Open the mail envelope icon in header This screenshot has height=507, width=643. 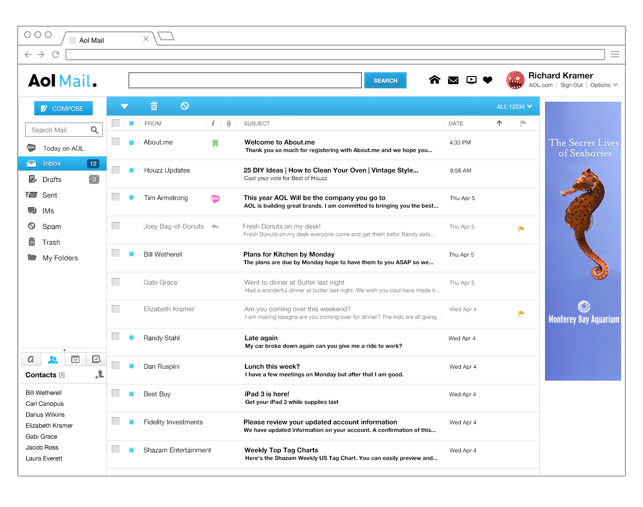453,80
